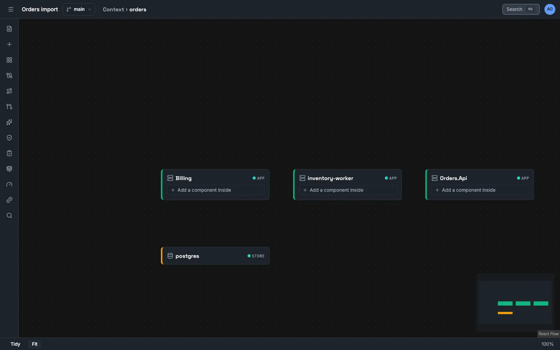
Task: Click the orange postgres bar in minimap
Action: pos(505,313)
